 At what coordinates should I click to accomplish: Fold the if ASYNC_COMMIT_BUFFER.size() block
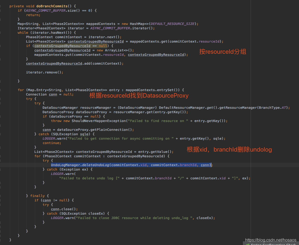[x=1, y=10]
